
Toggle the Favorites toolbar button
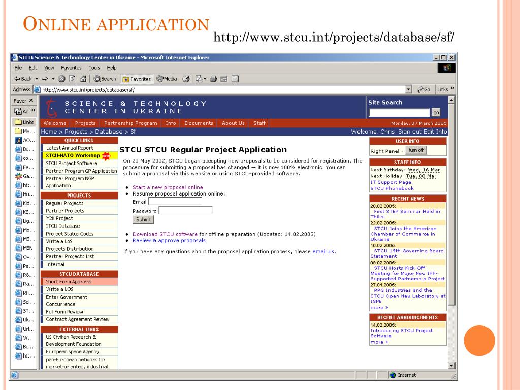[137, 79]
